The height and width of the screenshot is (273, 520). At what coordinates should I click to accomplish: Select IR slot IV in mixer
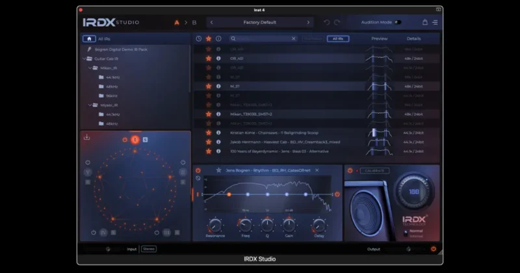103,233
